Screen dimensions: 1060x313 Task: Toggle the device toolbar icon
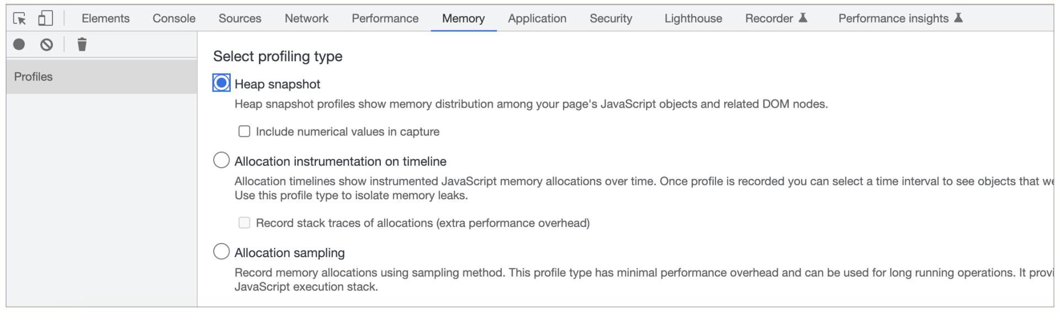point(45,19)
